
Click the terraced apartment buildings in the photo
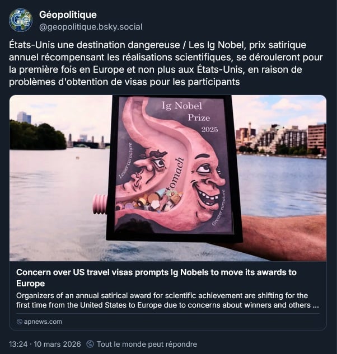coord(282,138)
